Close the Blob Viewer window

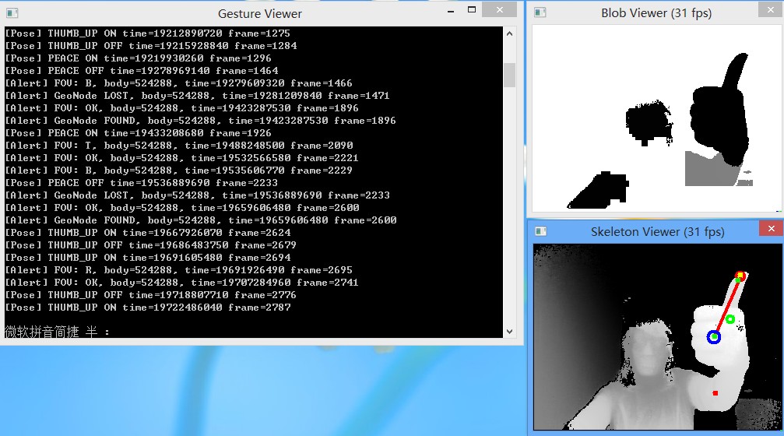click(x=771, y=9)
